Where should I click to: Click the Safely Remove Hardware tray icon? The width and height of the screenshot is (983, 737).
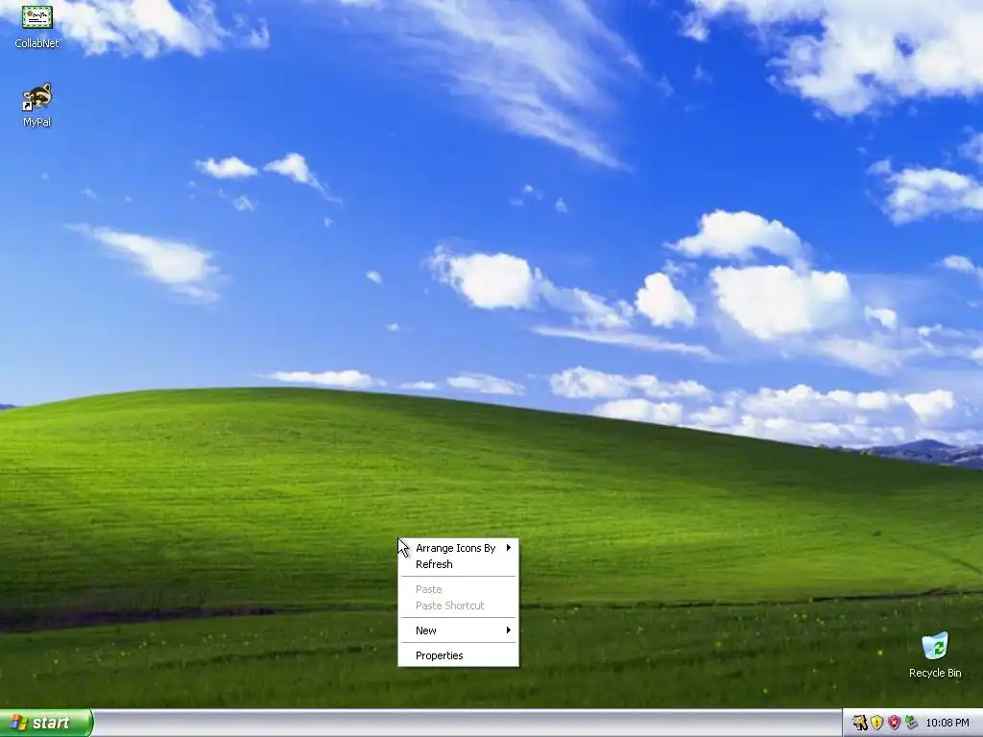click(x=911, y=723)
